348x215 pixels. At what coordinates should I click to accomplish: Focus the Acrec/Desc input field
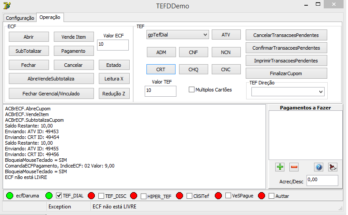[322, 181]
